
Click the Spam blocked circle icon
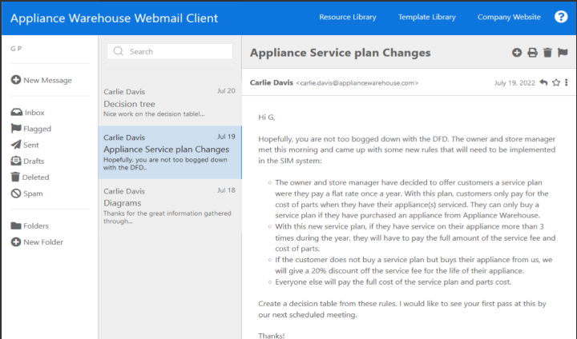[x=16, y=193]
